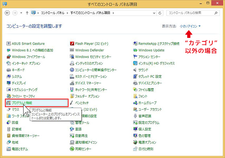
Task: Expand the address bar history dropdown
Action: pyautogui.click(x=154, y=13)
